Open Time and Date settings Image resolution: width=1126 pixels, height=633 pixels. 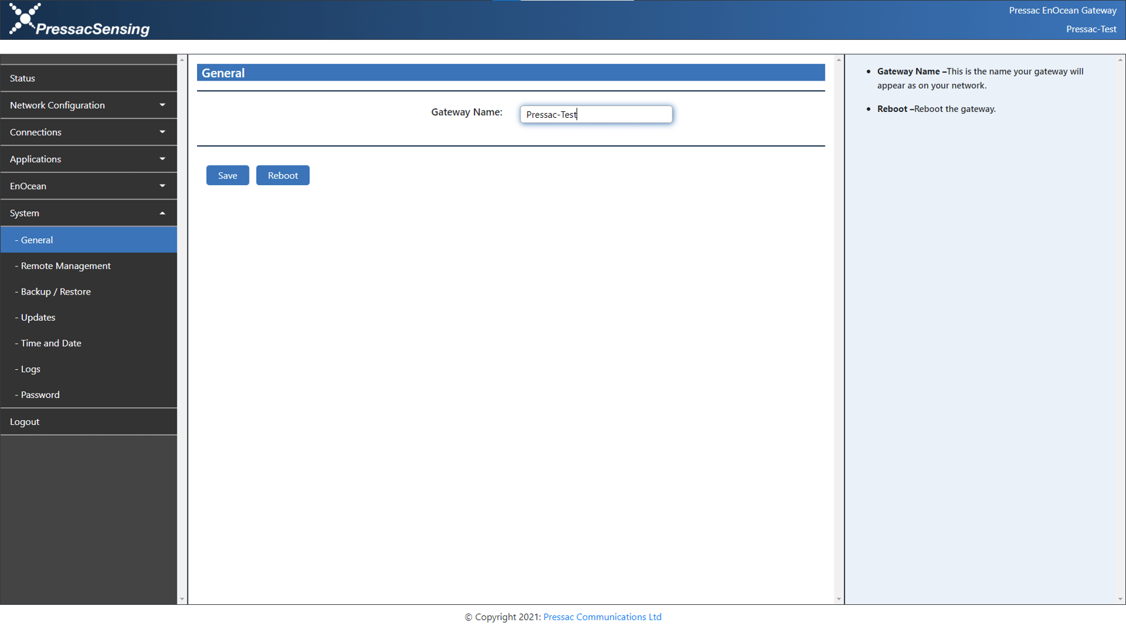[x=51, y=343]
